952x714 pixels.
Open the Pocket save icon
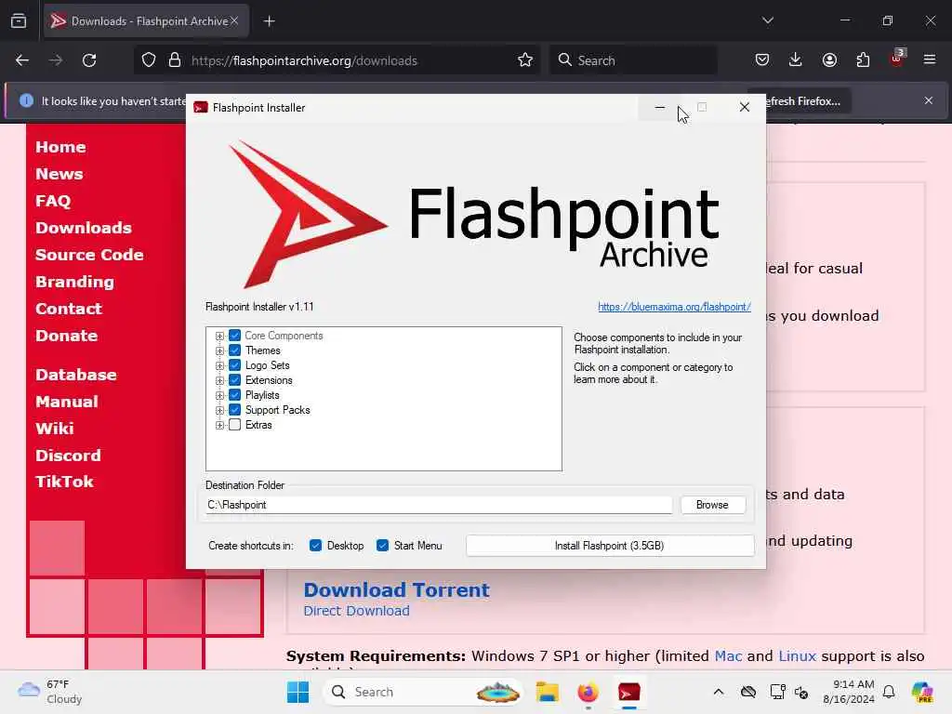point(762,60)
